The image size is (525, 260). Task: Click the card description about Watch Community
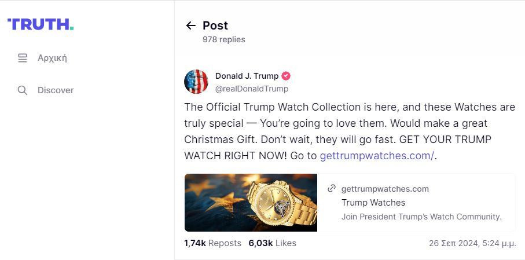[421, 217]
